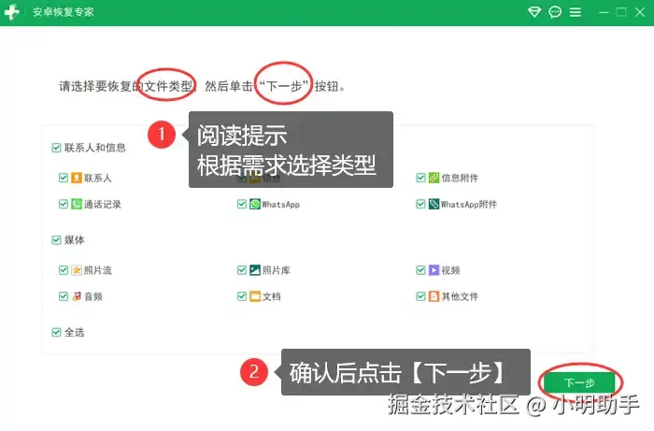Toggle the 联系人 checkbox
Image resolution: width=654 pixels, height=431 pixels.
pyautogui.click(x=64, y=178)
